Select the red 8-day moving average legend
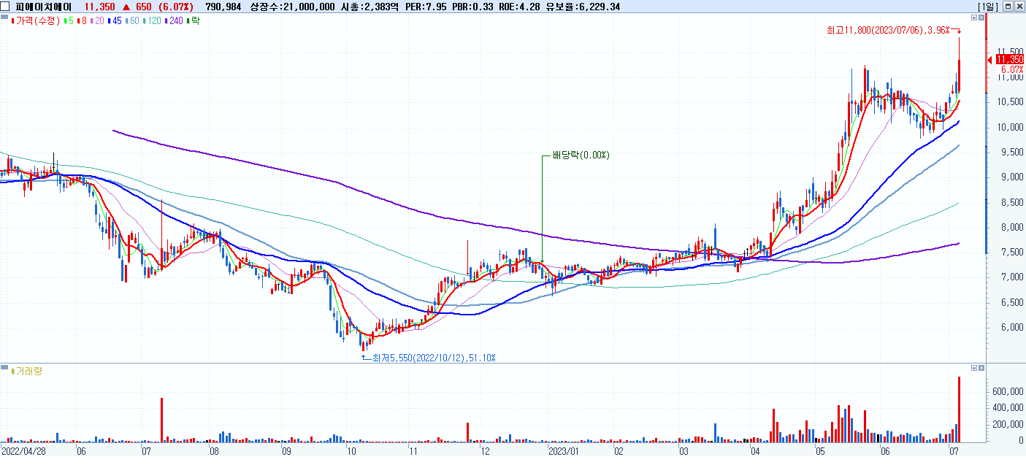Viewport: 1026px width, 473px height. point(82,21)
